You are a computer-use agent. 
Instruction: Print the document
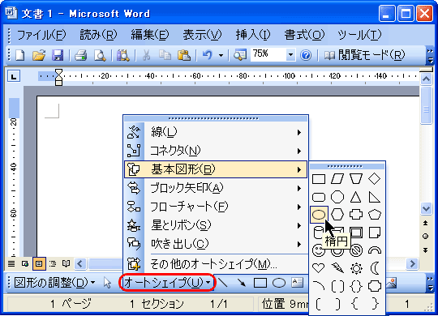pos(81,55)
